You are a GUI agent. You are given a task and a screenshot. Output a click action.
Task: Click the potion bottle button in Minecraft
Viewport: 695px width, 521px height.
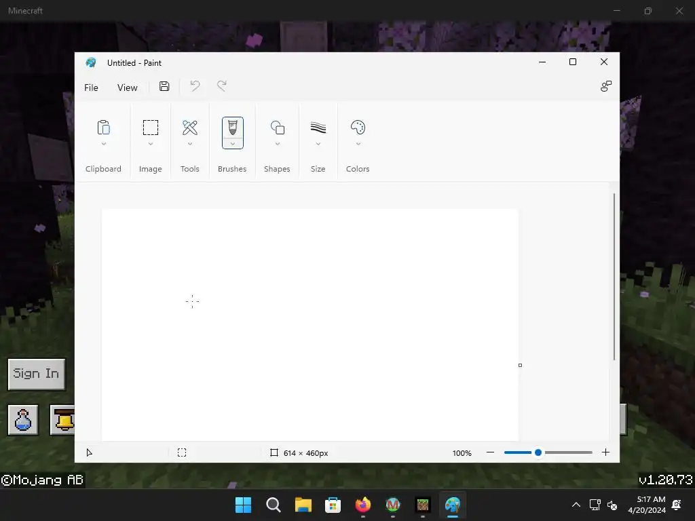(23, 419)
